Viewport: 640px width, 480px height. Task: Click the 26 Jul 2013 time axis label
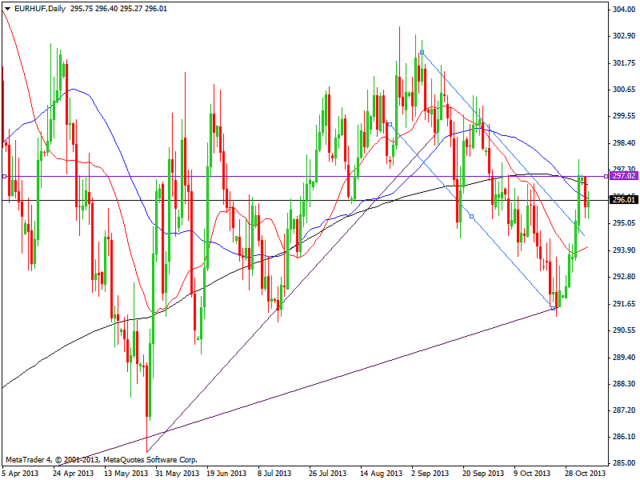pyautogui.click(x=327, y=473)
